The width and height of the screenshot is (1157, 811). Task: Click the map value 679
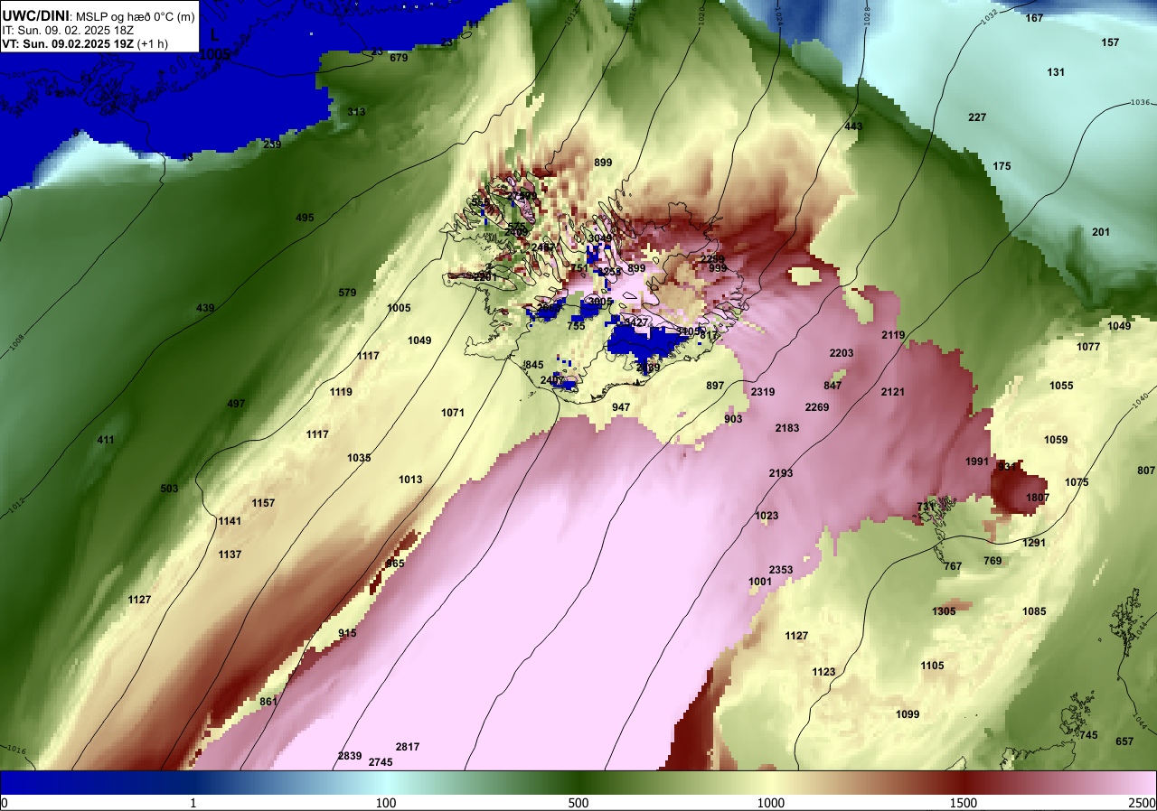[x=399, y=58]
